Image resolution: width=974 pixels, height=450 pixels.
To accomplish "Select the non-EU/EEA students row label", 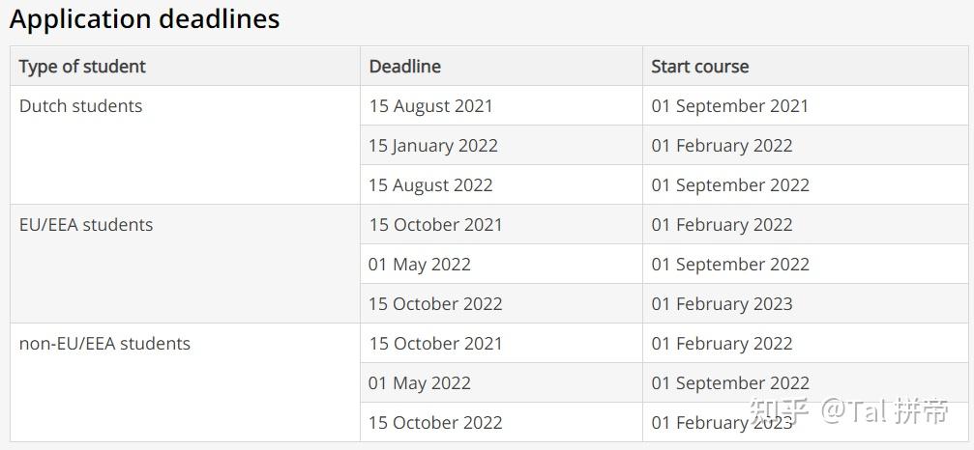I will [104, 344].
